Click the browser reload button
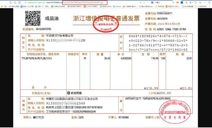212x128 pixels. click(11, 2)
